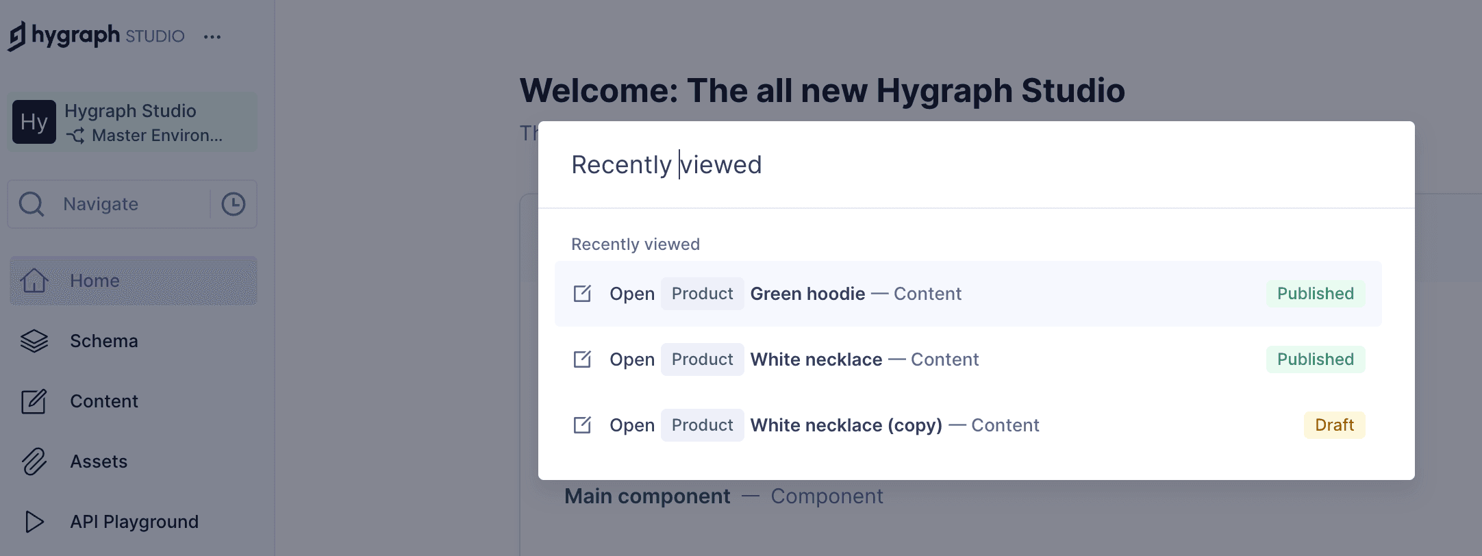Go to Schema in sidebar
The height and width of the screenshot is (556, 1482).
pyautogui.click(x=104, y=341)
